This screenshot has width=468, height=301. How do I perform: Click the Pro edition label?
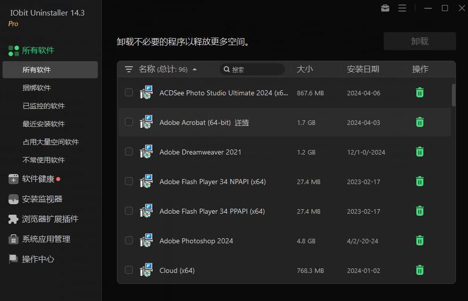[13, 24]
